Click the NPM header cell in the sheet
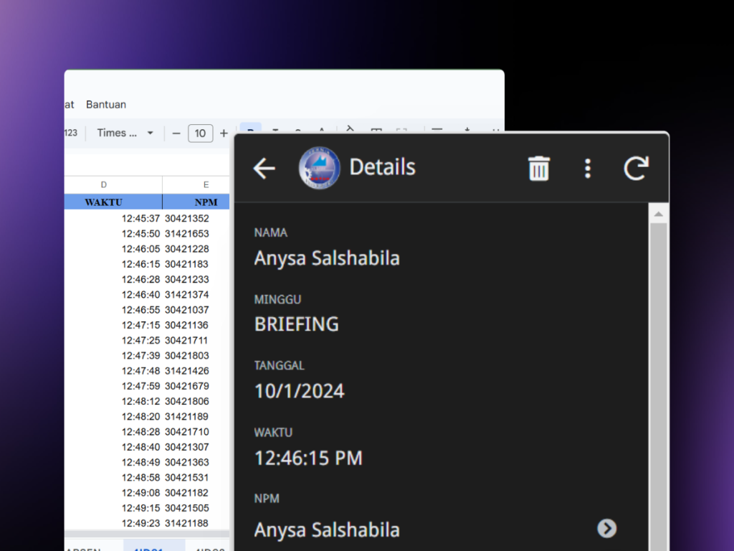Screen dimensions: 734x551 [205, 202]
